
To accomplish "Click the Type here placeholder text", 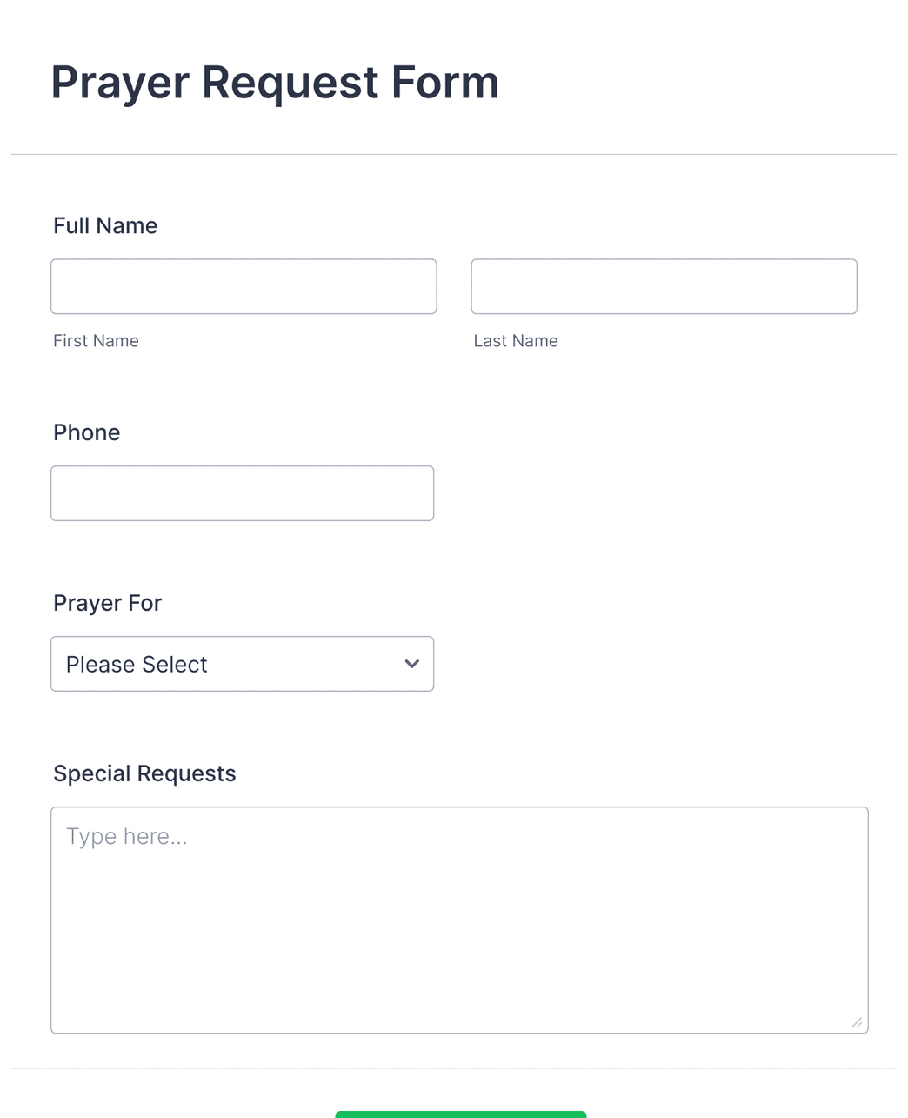I will tap(126, 836).
